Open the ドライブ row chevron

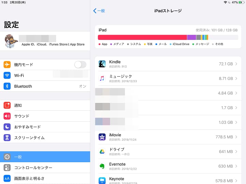(x=236, y=151)
